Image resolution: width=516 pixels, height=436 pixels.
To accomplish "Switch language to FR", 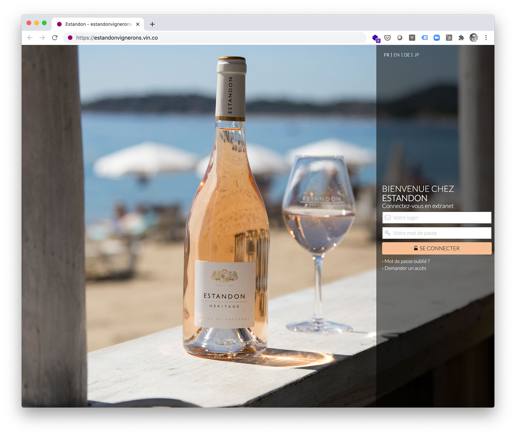I will pos(386,55).
